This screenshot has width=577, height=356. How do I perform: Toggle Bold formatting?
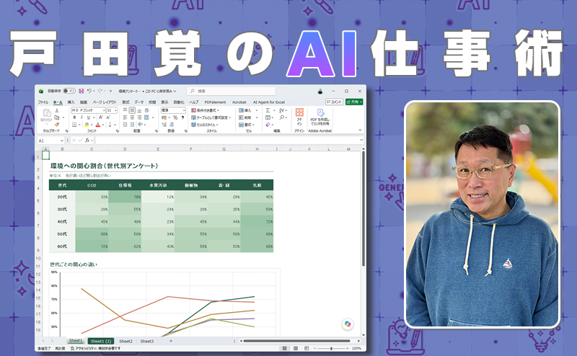coord(74,117)
